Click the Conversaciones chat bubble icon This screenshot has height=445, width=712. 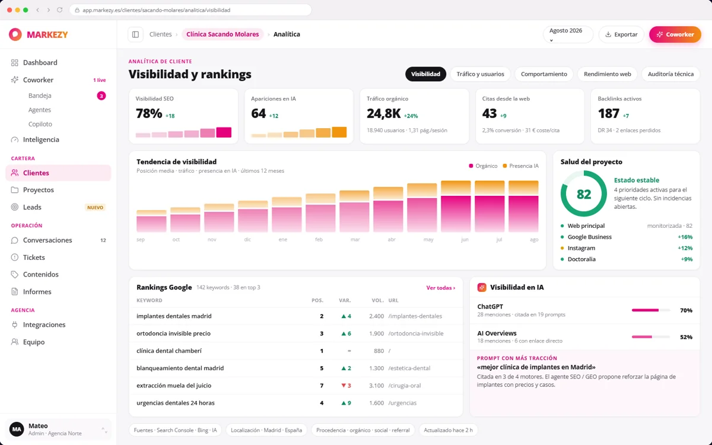[x=15, y=240]
